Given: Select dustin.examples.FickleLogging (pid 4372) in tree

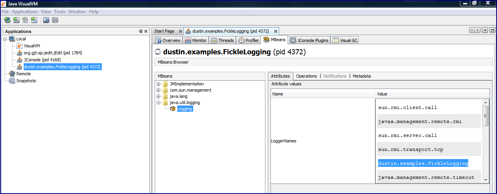Looking at the screenshot, I should tap(62, 67).
